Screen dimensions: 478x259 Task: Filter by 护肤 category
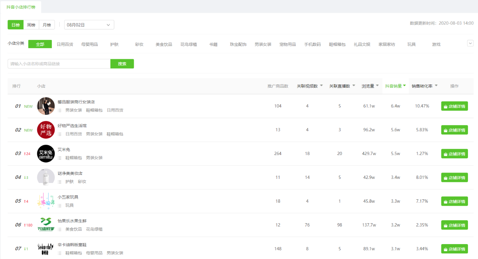114,44
